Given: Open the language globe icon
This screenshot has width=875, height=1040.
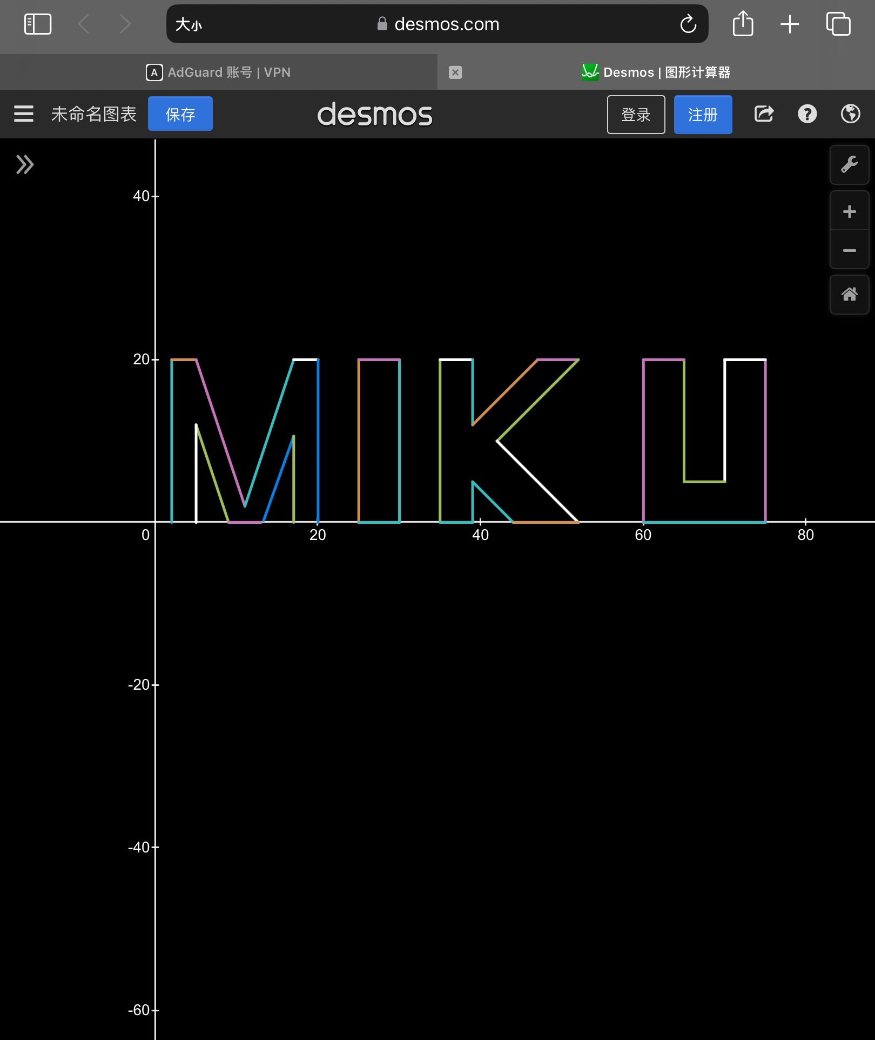Looking at the screenshot, I should tap(851, 114).
